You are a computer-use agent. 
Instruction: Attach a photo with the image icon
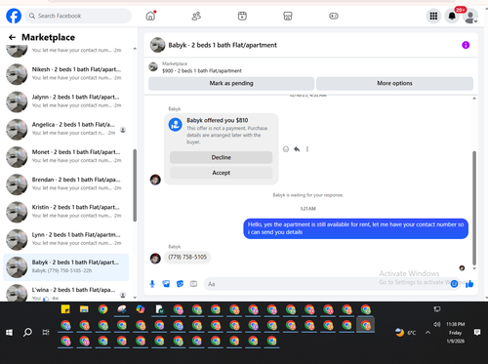coord(166,284)
